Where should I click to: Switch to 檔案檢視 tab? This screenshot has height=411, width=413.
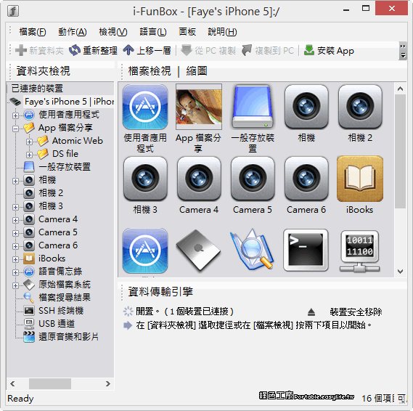150,71
